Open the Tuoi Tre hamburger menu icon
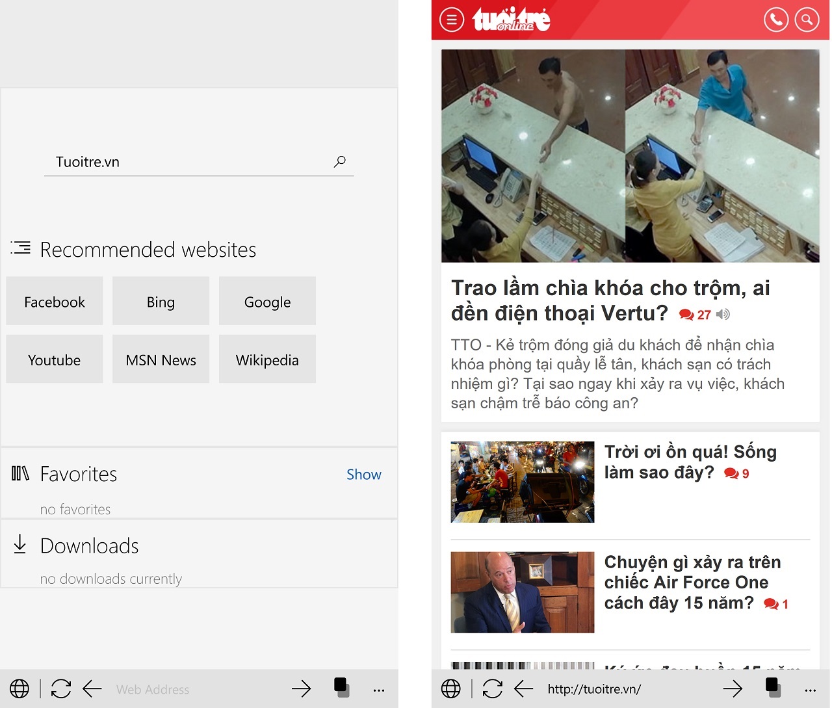The image size is (832, 708). coord(452,20)
